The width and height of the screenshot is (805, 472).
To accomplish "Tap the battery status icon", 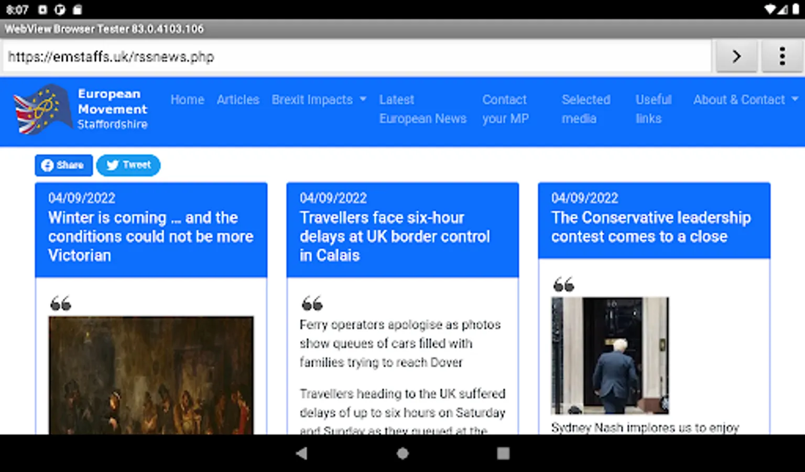I will [x=795, y=9].
